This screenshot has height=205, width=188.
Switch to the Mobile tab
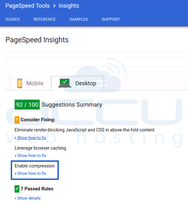point(30,83)
